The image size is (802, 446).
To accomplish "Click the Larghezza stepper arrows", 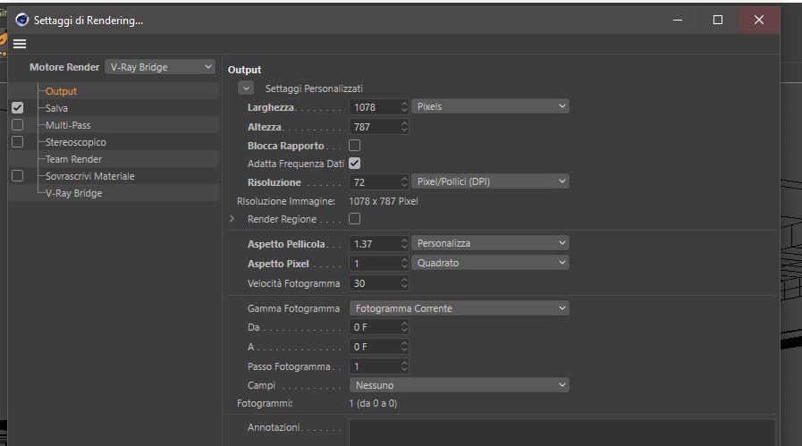I will (x=405, y=107).
